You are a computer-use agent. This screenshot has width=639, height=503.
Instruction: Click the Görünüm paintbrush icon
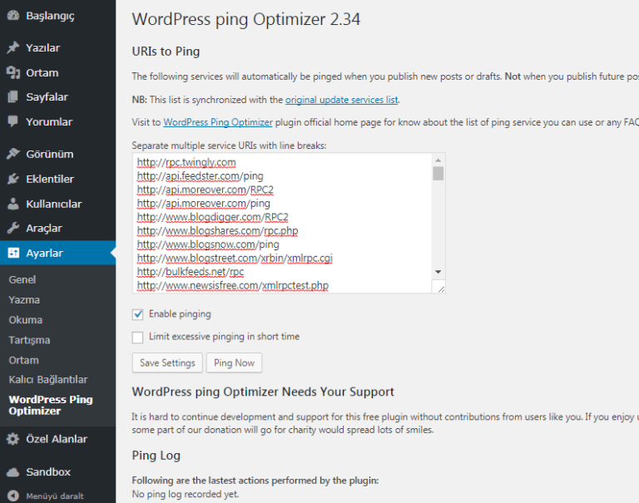click(13, 154)
